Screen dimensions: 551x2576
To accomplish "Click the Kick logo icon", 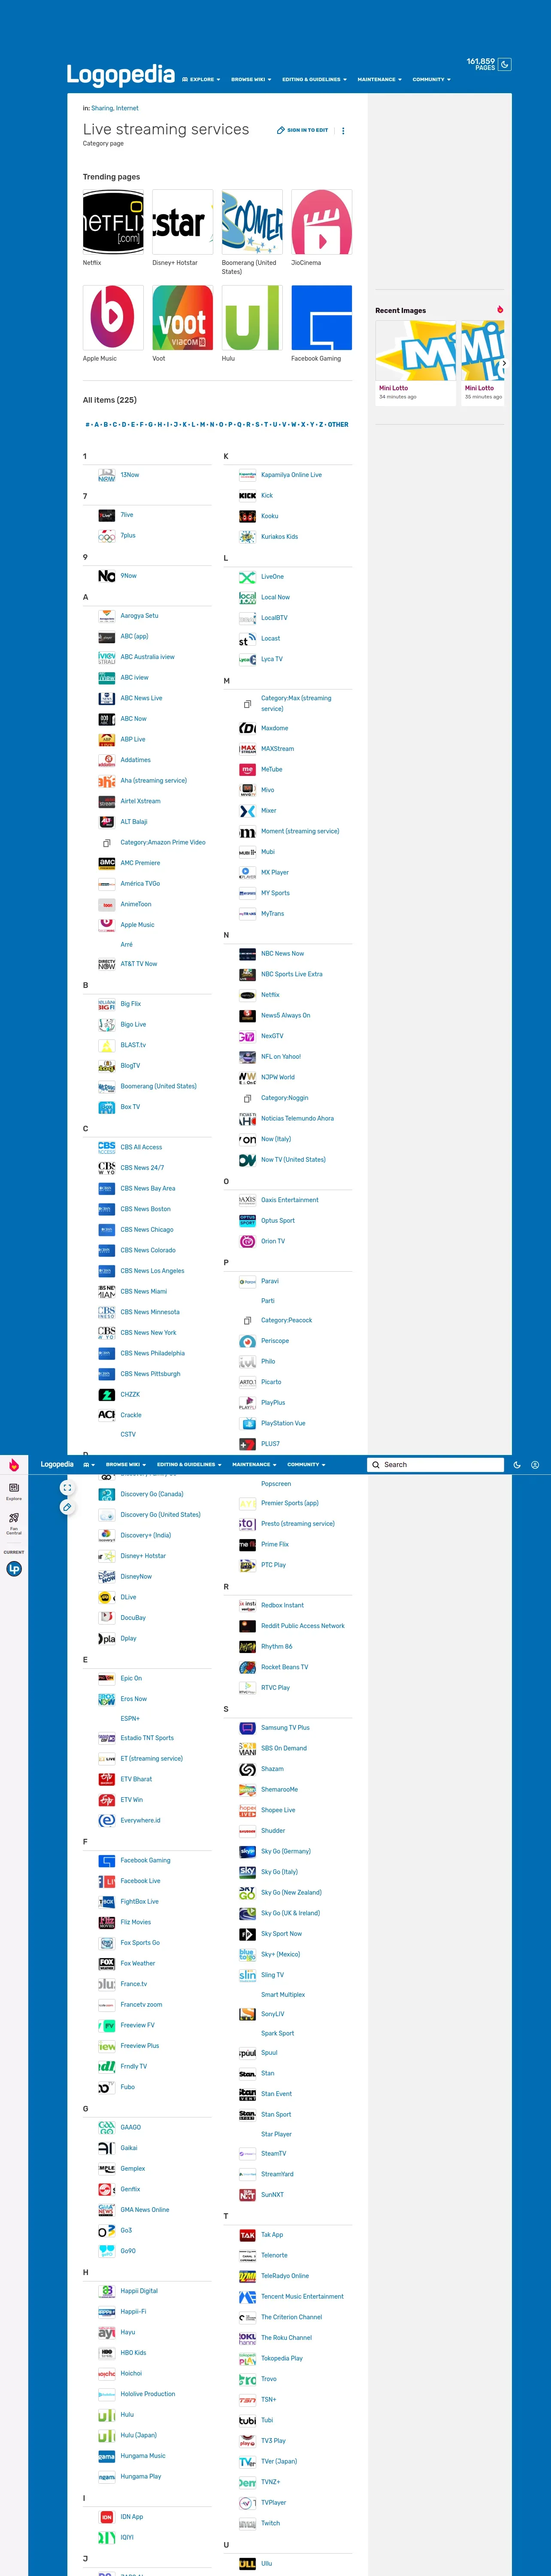I will (x=247, y=495).
